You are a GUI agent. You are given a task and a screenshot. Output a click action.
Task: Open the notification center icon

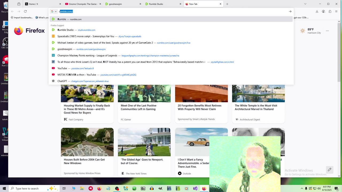click(336, 189)
